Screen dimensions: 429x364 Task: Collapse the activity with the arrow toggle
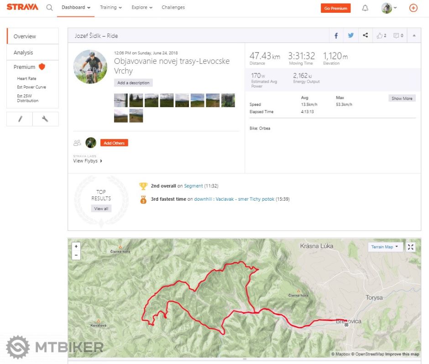414,35
